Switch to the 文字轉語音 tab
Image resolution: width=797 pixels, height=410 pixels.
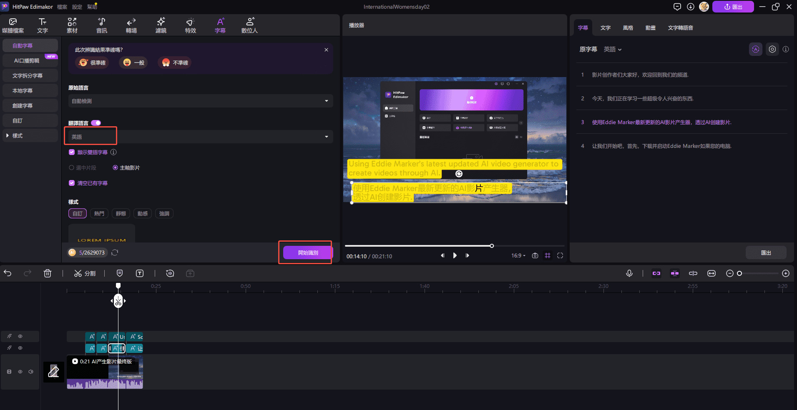coord(680,28)
